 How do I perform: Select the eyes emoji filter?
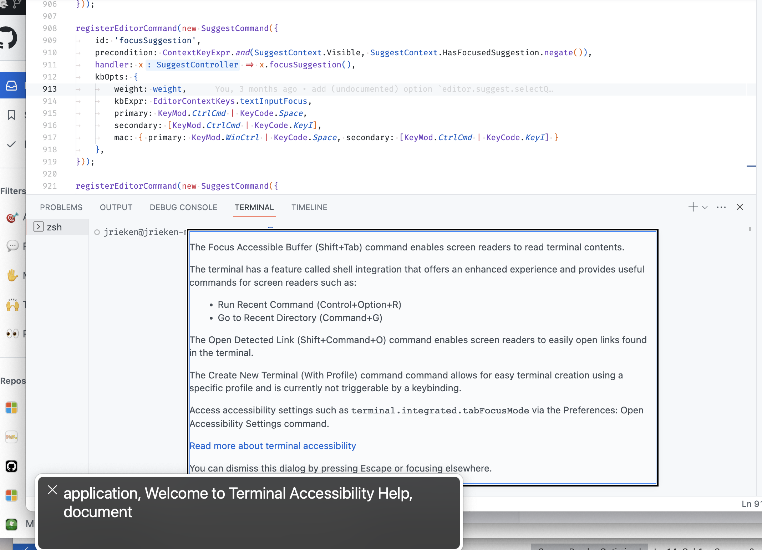tap(12, 334)
